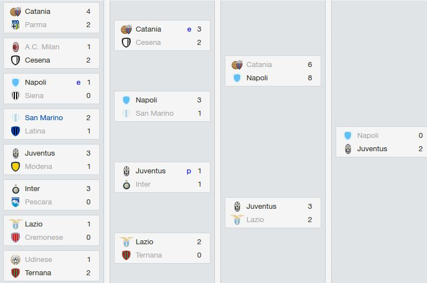Click the penalties 'p' marker for Juventus
Image resolution: width=427 pixels, height=283 pixels.
point(189,171)
